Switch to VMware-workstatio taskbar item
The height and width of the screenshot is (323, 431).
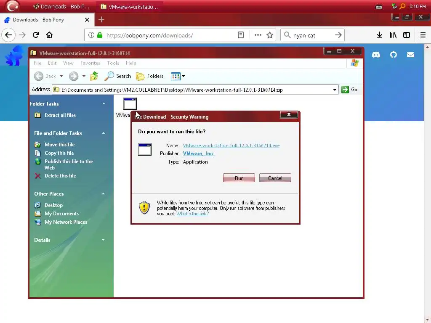[x=129, y=7]
